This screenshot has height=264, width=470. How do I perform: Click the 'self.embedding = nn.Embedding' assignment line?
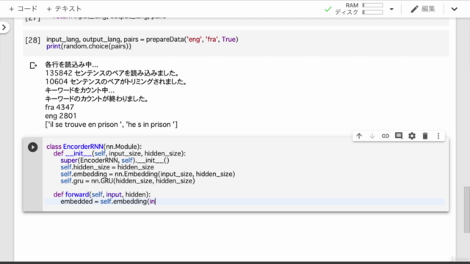148,174
